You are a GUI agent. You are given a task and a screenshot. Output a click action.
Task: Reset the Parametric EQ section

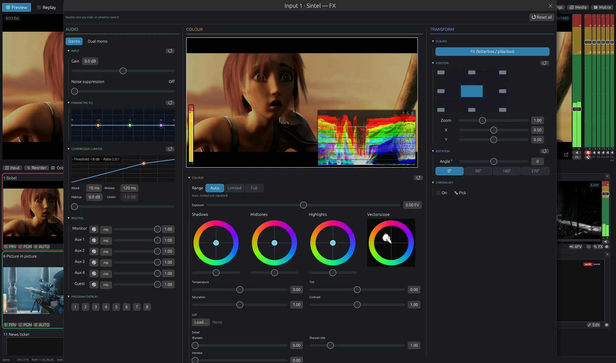pos(170,103)
